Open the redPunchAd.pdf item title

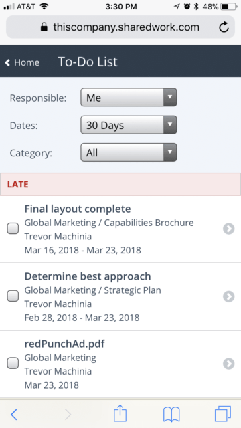tap(65, 344)
